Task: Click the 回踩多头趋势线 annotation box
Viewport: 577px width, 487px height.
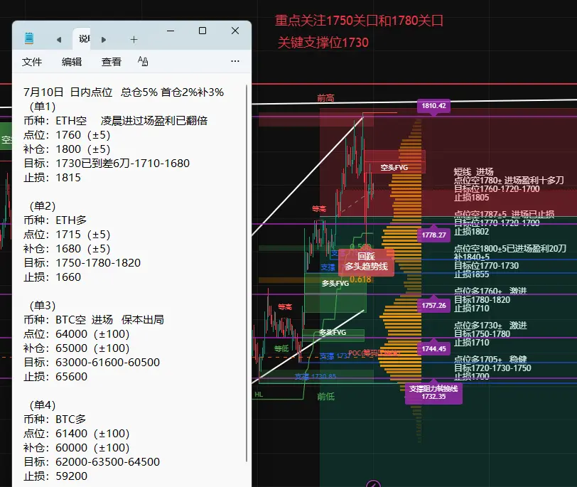Action: tap(366, 262)
